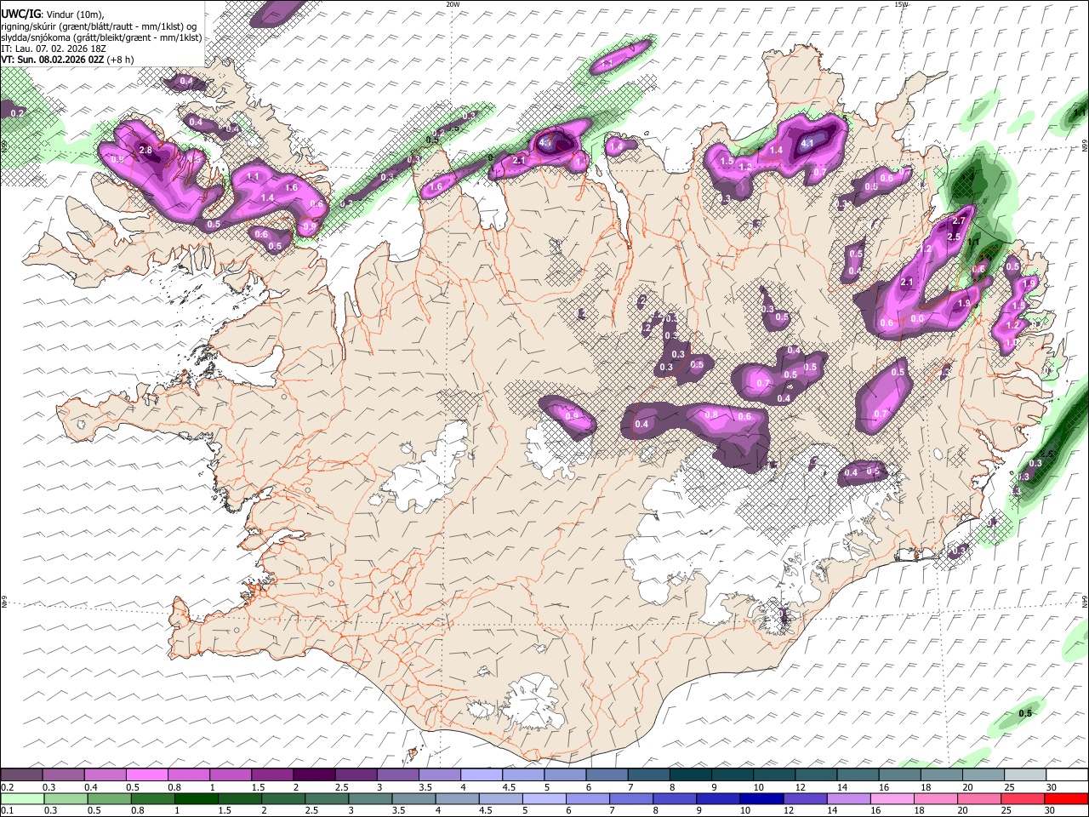The image size is (1089, 817).
Task: Click the pale grey 25 swatch in the top legend row
Action: [x=1026, y=775]
